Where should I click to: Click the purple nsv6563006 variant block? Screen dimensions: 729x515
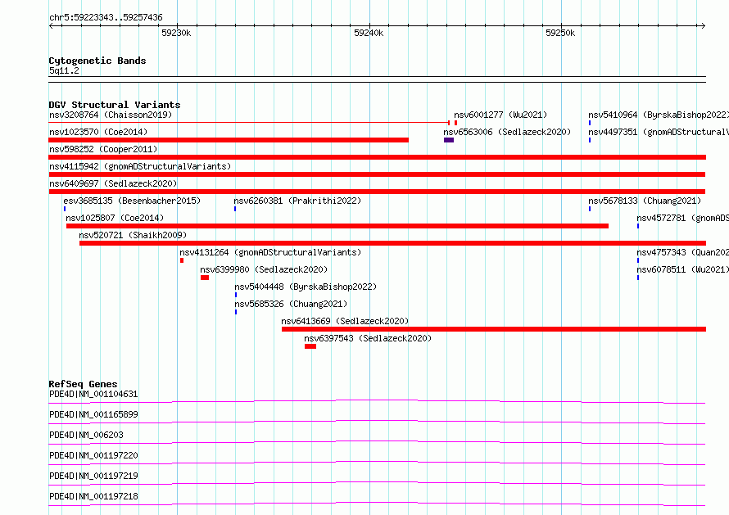point(449,140)
